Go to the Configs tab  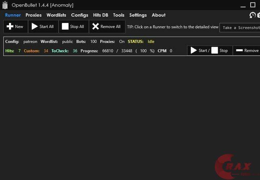79,15
